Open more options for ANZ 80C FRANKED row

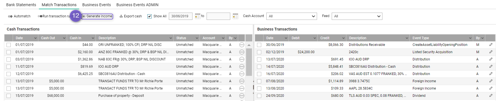click(x=242, y=52)
